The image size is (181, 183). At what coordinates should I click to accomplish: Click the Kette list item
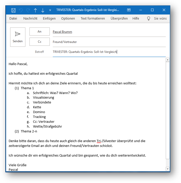coord(37,107)
